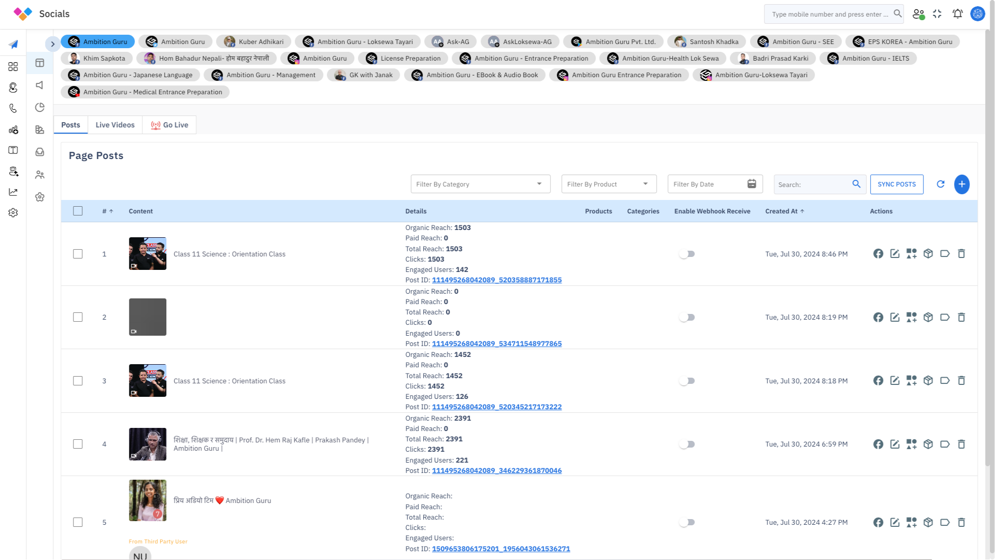Click the edit icon for post 2

(895, 317)
